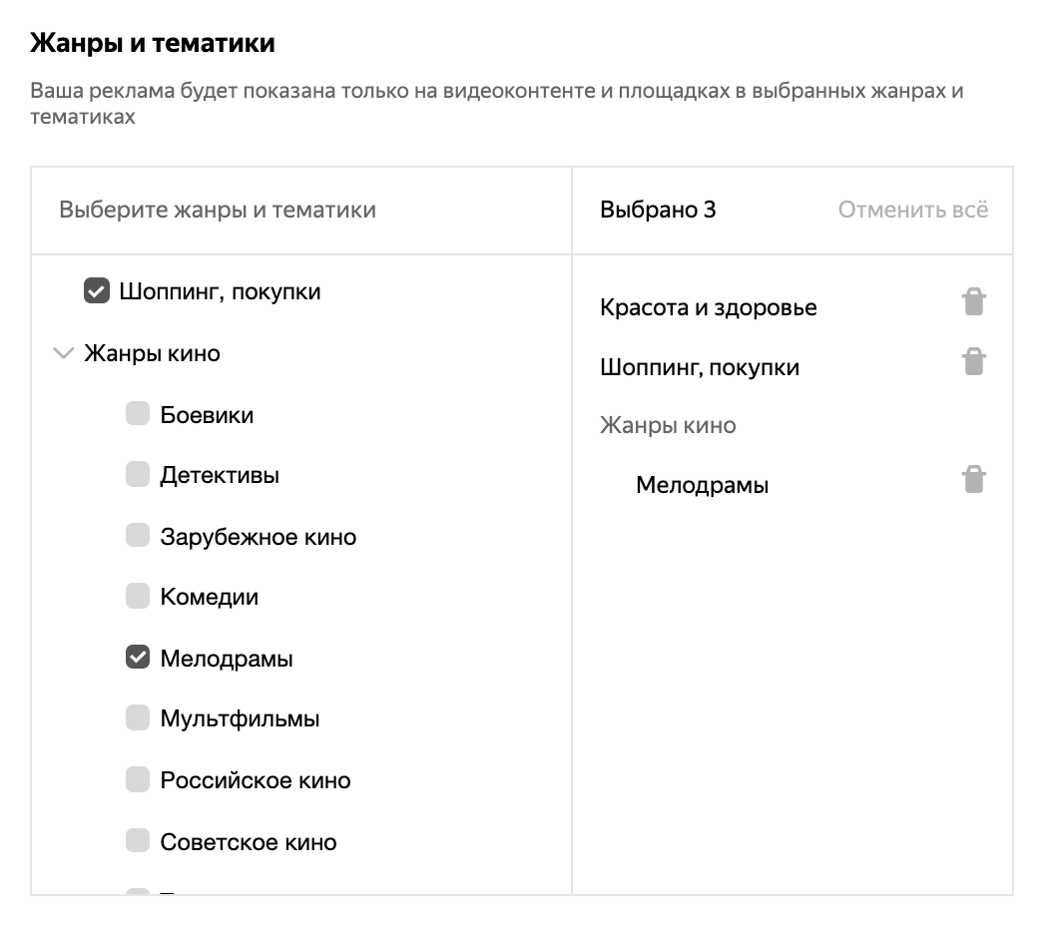This screenshot has height=926, width=1046.
Task: Select the Зарубежное кино checkbox
Action: pyautogui.click(x=138, y=536)
